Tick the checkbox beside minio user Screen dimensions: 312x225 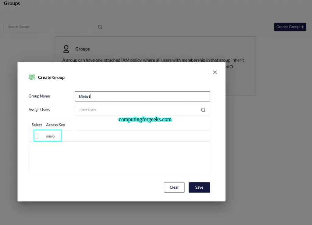tap(37, 136)
